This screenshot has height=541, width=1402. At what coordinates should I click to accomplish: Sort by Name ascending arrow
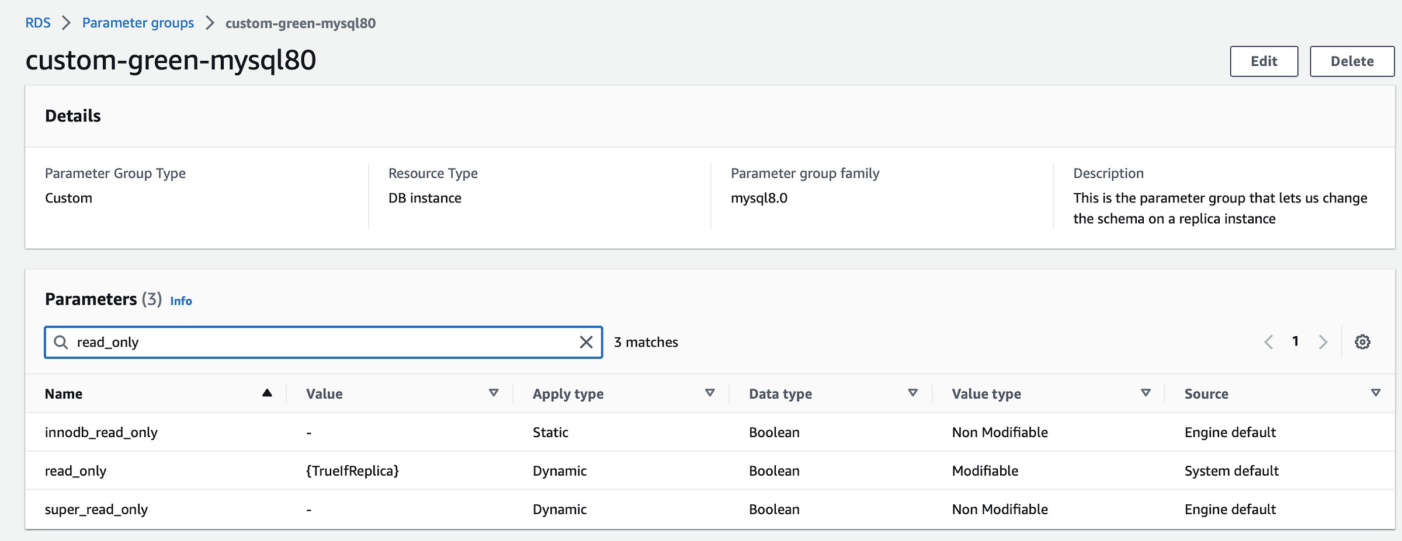[267, 393]
